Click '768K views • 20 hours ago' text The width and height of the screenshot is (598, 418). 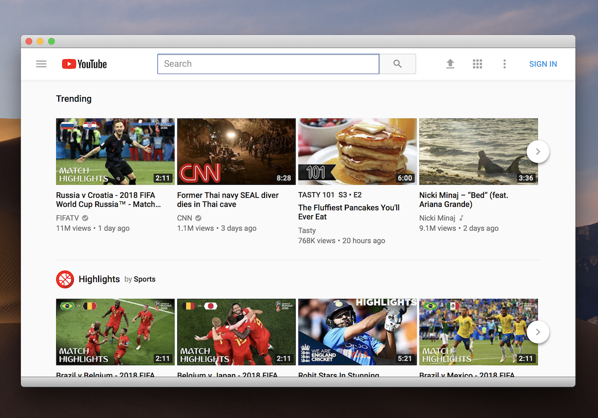[341, 241]
